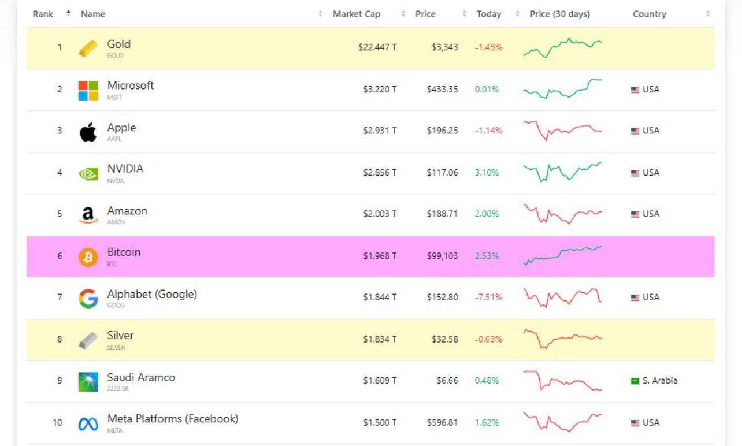Image resolution: width=742 pixels, height=446 pixels.
Task: Click Saudi Aramco's 30-day price chart
Action: [563, 380]
